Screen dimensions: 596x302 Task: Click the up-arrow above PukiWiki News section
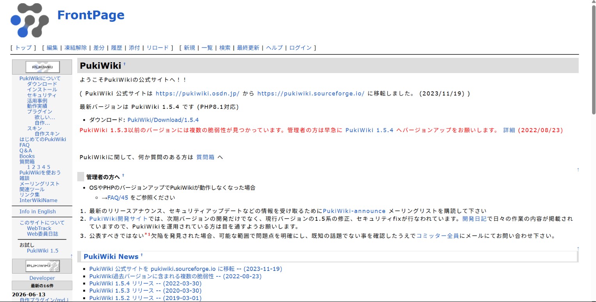[578, 248]
